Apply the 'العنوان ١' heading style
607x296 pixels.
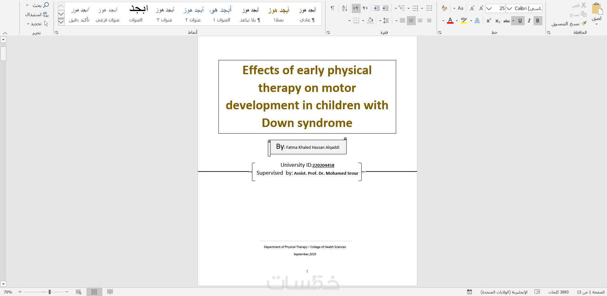[x=221, y=14]
